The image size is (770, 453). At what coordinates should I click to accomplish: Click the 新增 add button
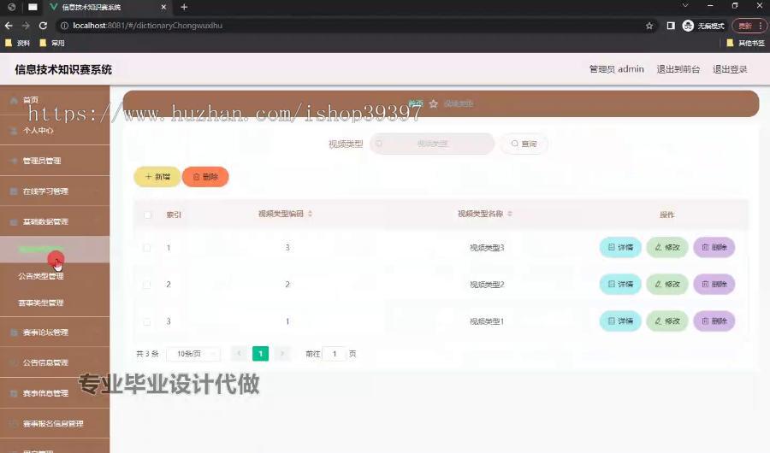(x=157, y=177)
